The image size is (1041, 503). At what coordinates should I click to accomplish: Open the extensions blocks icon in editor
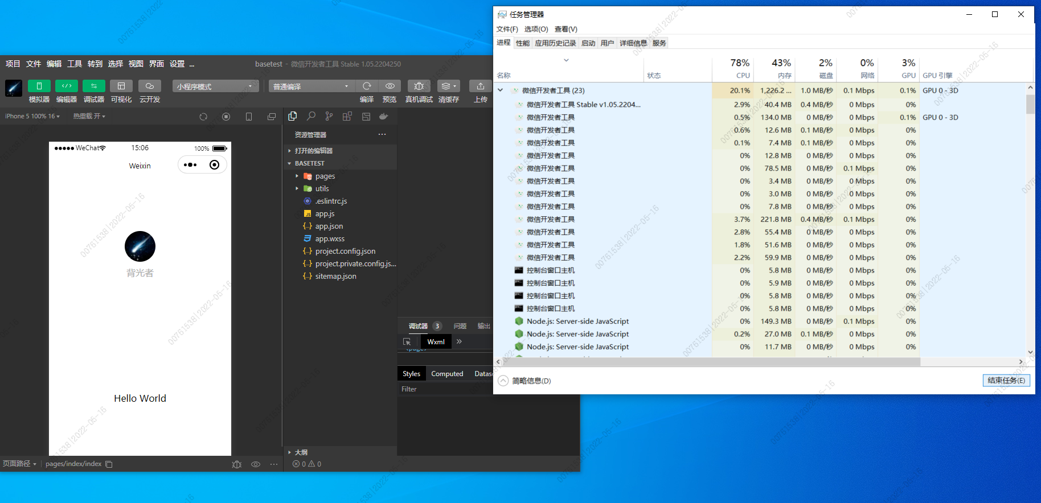click(x=347, y=116)
